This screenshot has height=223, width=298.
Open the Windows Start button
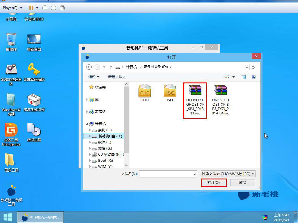coord(8,217)
